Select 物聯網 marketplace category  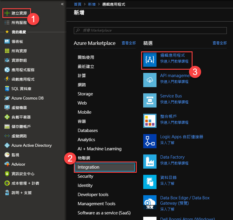[x=84, y=158]
